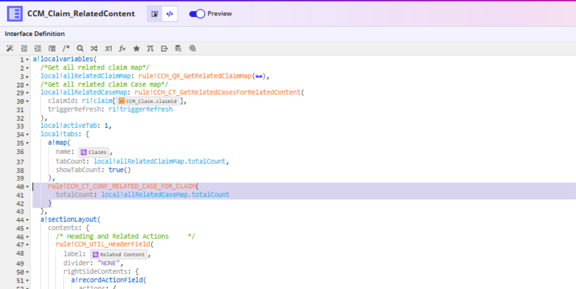Click the indent icon in editor toolbar
Screen dimensions: 576x289
click(38, 48)
